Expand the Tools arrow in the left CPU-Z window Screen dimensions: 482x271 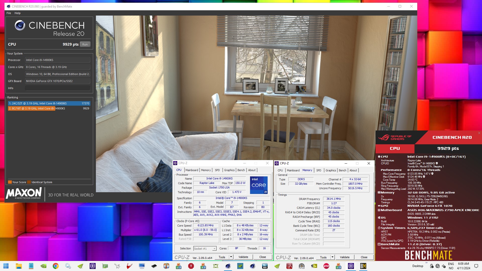pos(231,257)
